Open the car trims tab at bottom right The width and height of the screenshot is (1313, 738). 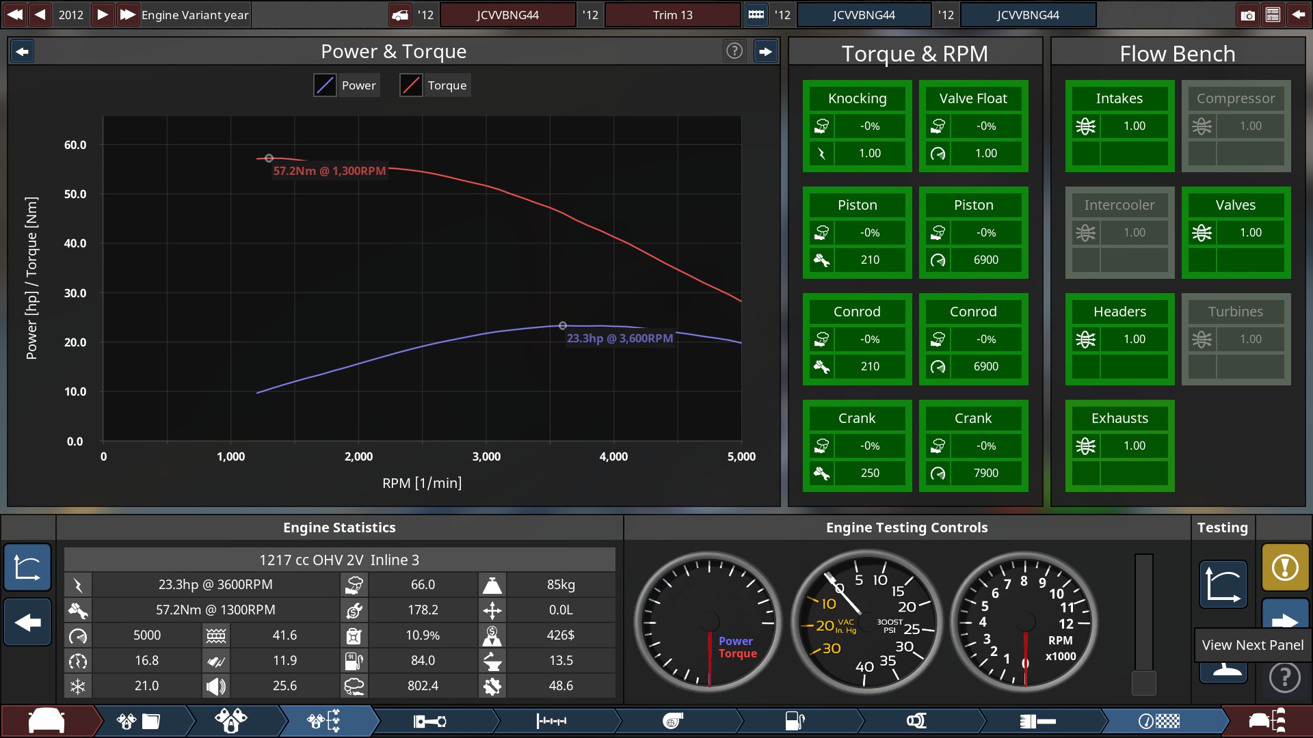point(1267,721)
